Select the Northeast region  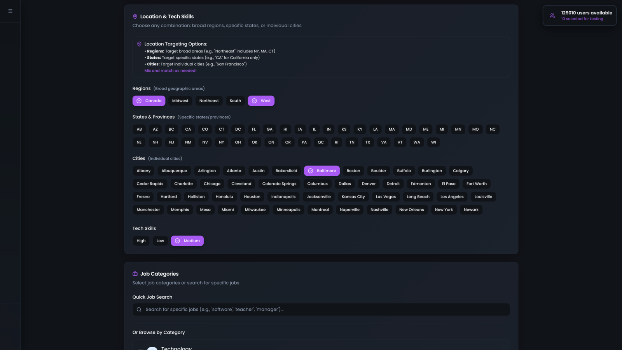coord(209,101)
